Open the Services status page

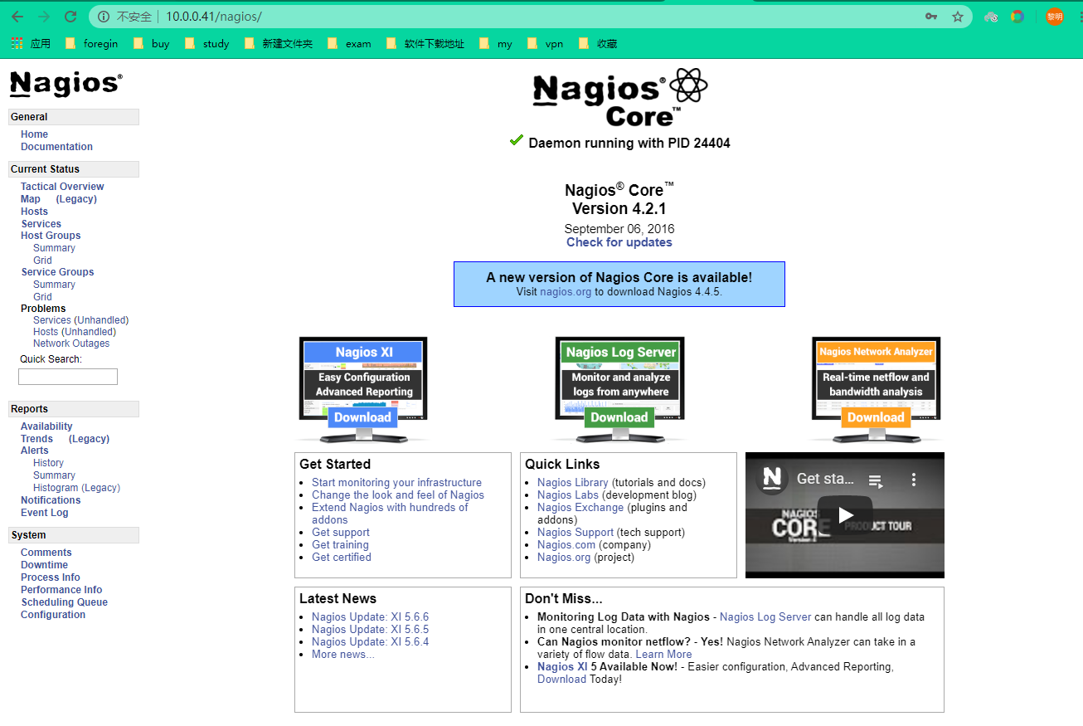coord(41,224)
